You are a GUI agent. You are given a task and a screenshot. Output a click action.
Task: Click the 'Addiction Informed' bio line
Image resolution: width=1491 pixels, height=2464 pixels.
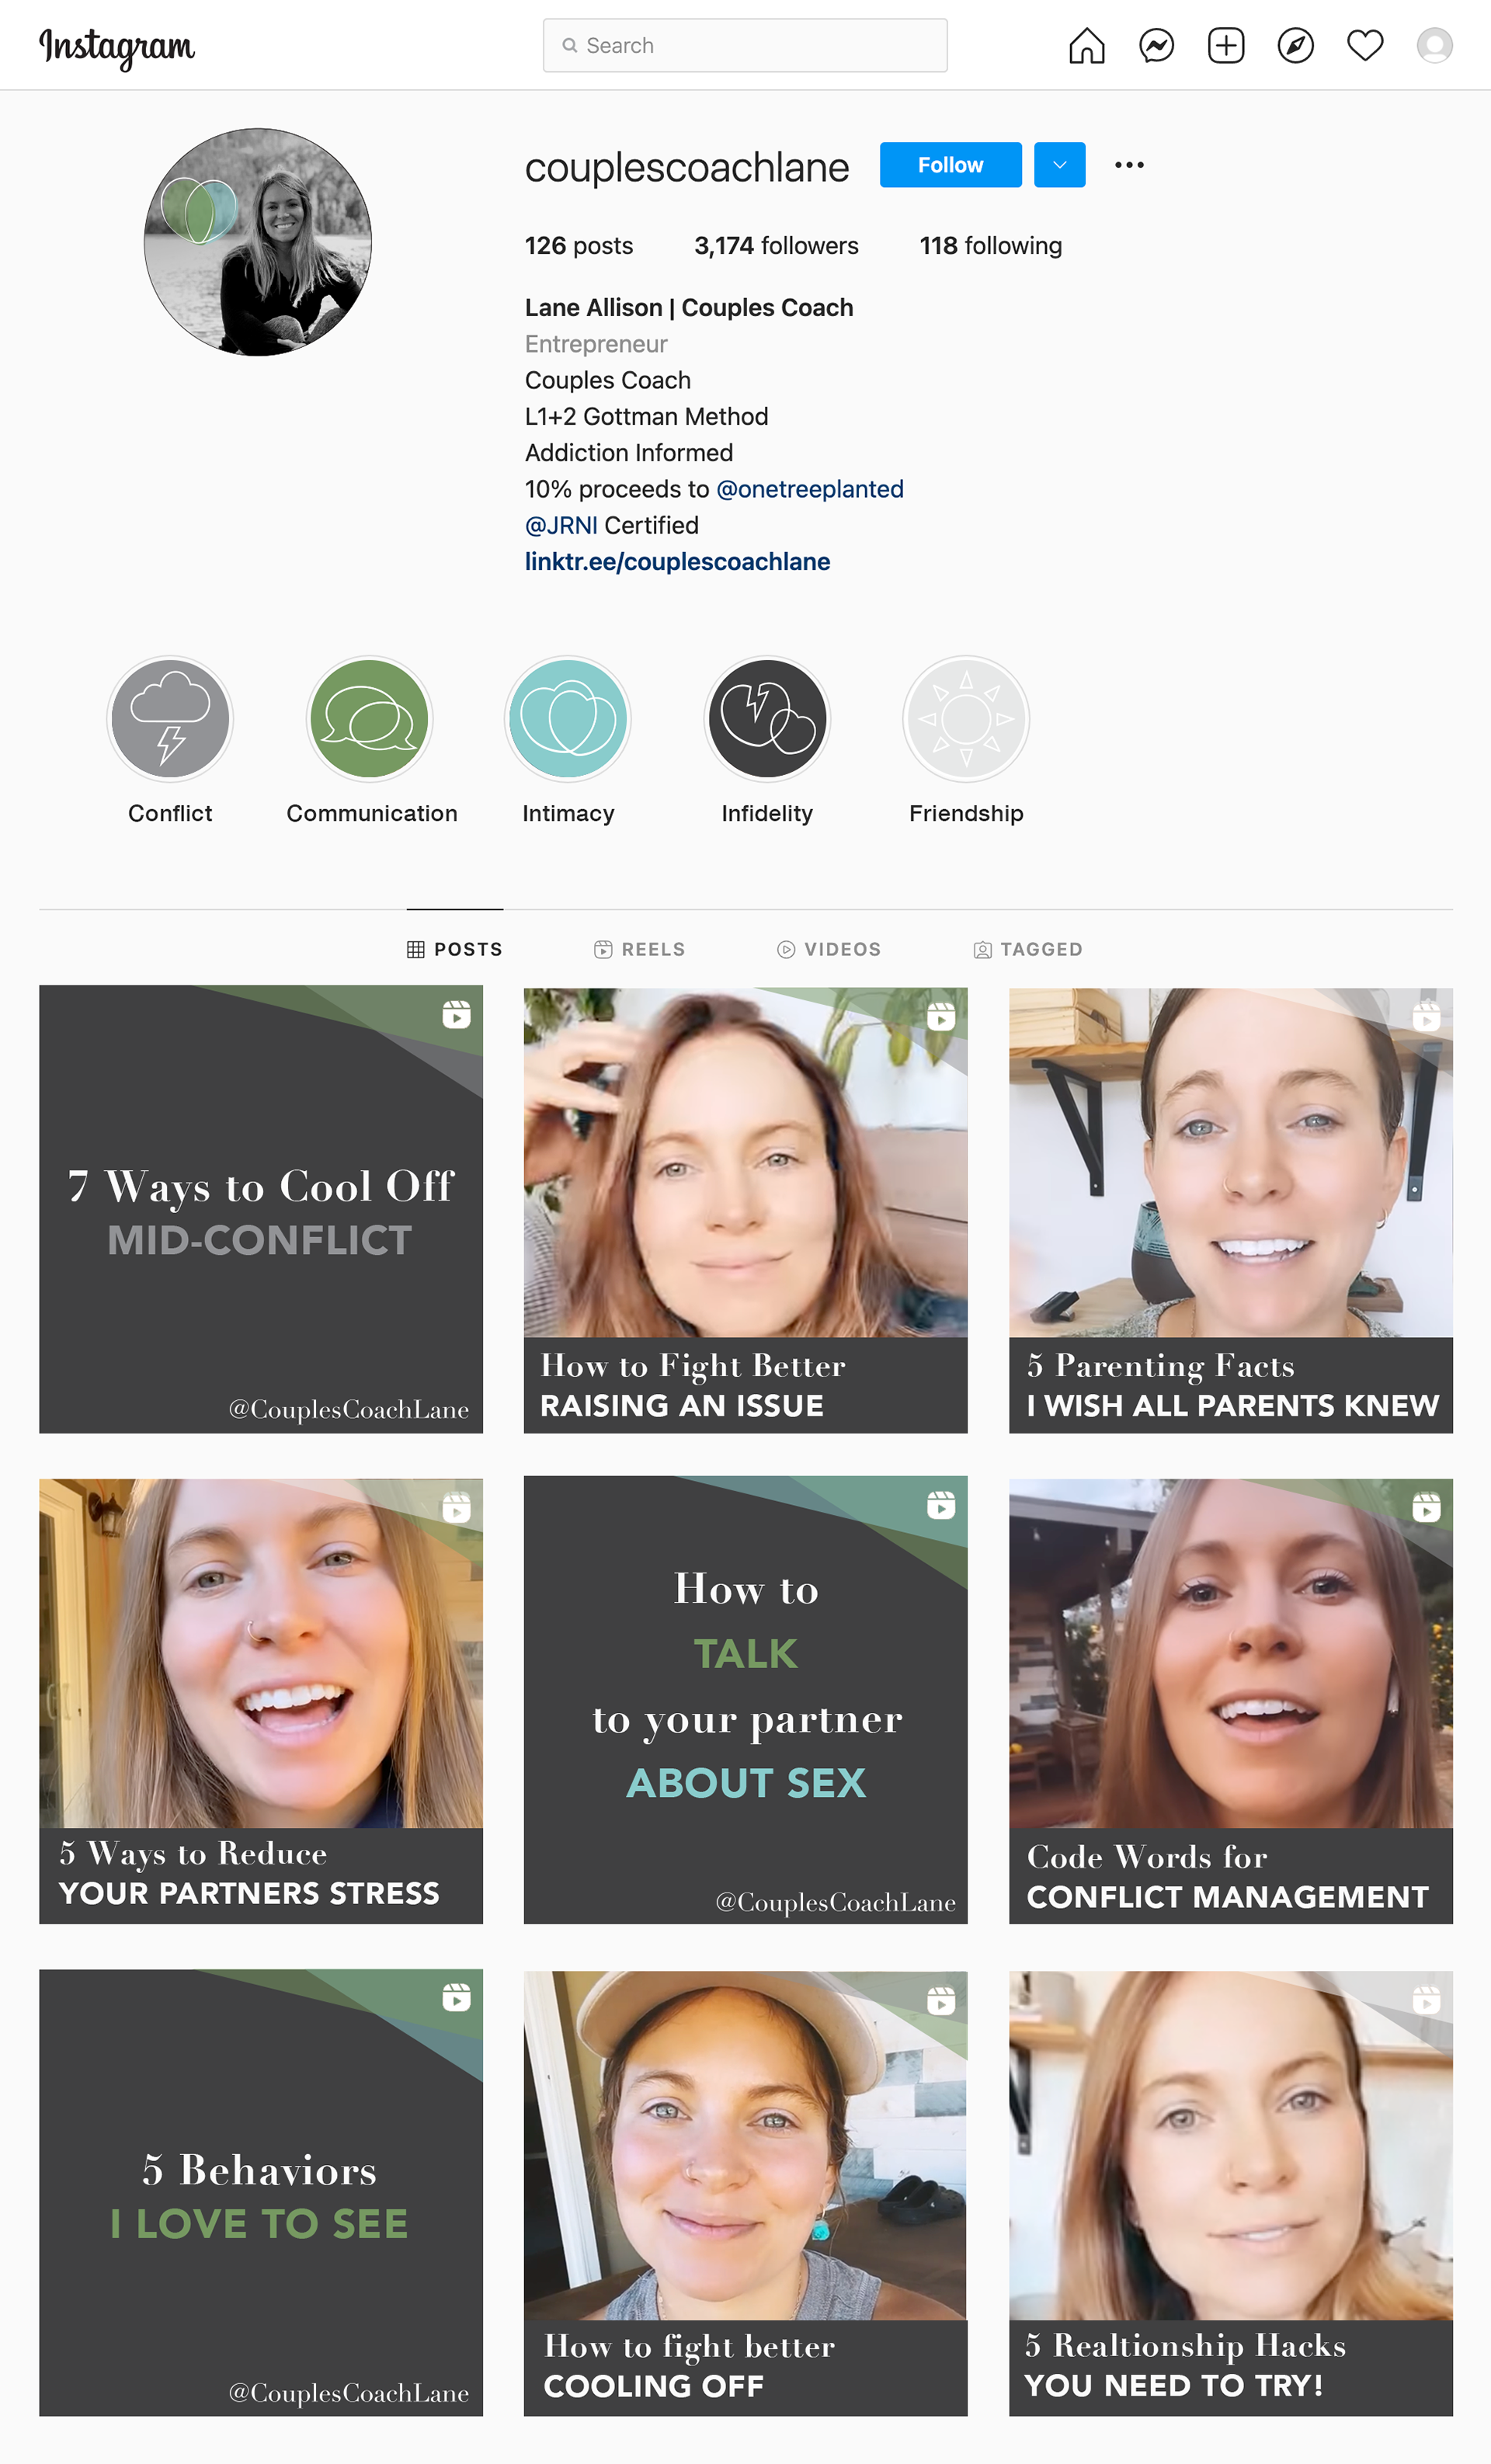[629, 453]
